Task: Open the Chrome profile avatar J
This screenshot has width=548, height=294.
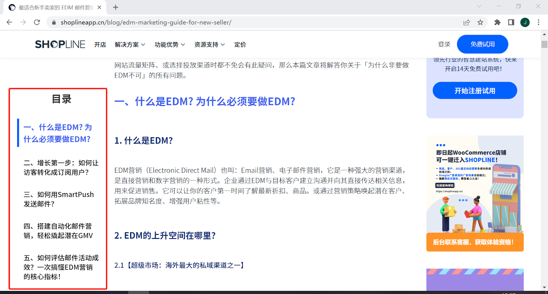Action: pyautogui.click(x=525, y=22)
